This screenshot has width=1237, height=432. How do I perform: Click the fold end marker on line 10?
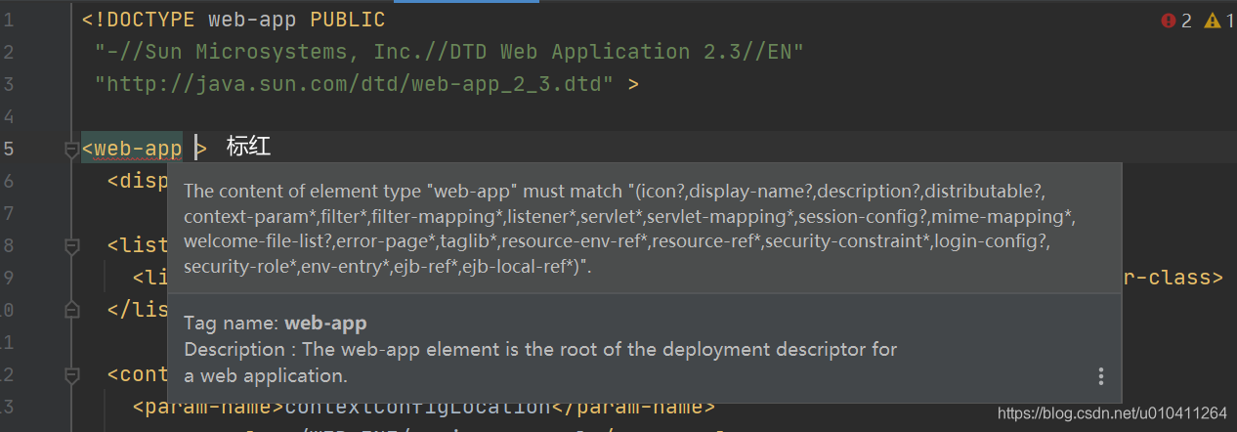tap(70, 310)
